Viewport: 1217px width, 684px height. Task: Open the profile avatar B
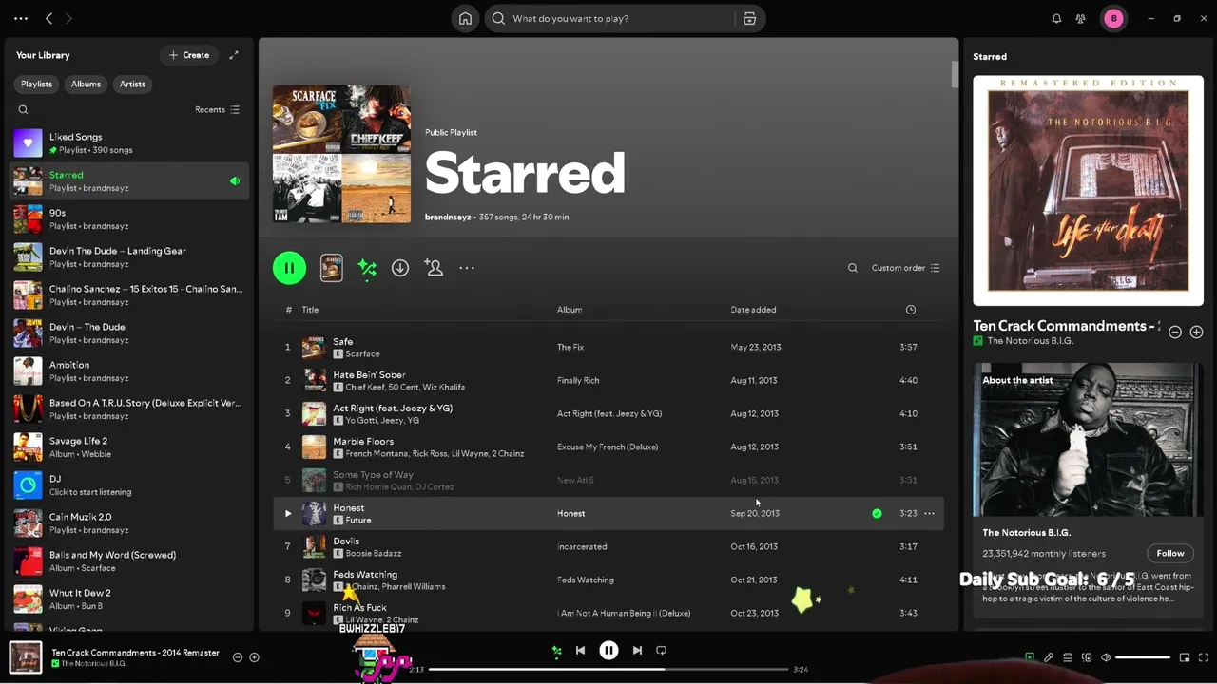point(1113,18)
